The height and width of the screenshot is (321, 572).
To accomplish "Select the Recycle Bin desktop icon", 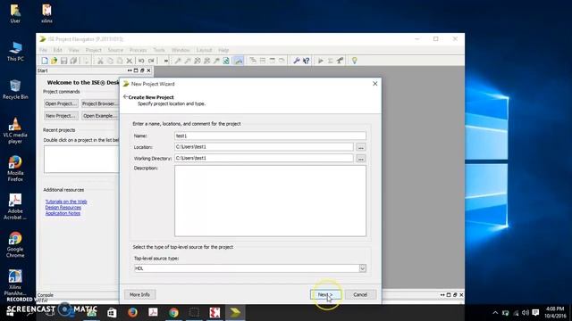I will point(15,89).
